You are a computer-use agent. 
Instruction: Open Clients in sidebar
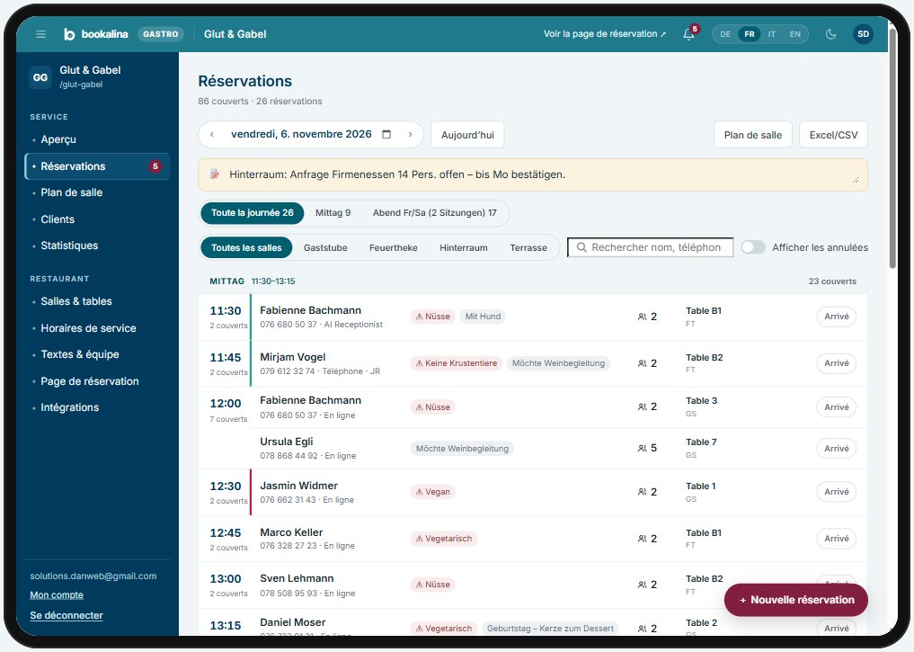pos(97,219)
